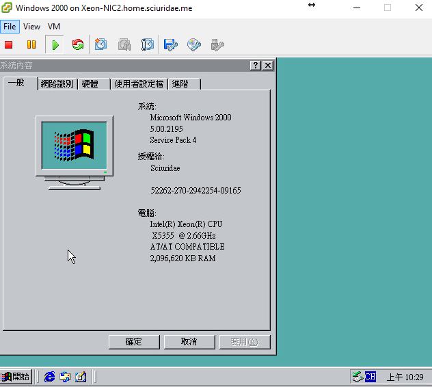This screenshot has width=432, height=387.
Task: Close the 系統內容 dialog
Action: pyautogui.click(x=268, y=66)
